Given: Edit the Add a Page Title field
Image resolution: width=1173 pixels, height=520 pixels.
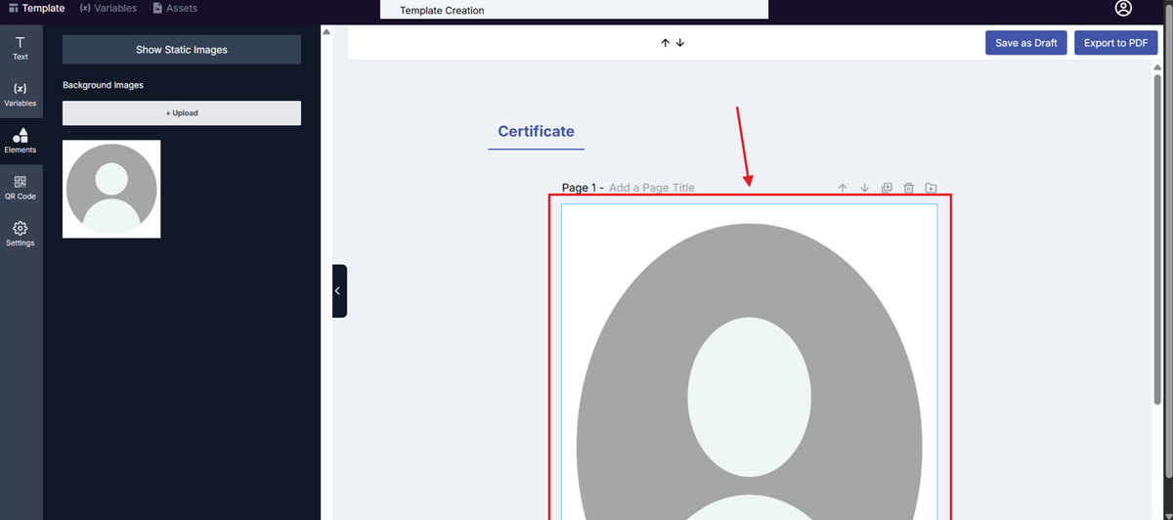Looking at the screenshot, I should click(652, 188).
